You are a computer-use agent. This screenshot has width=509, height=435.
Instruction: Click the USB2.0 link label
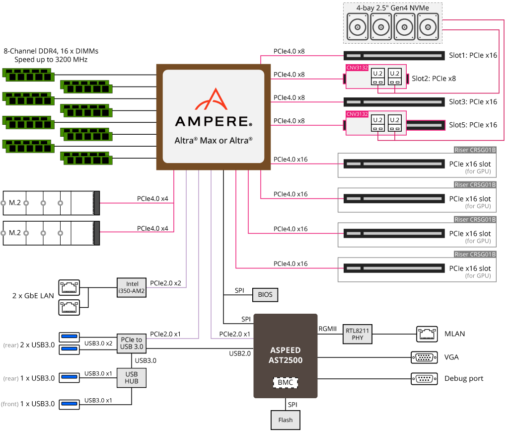point(240,354)
